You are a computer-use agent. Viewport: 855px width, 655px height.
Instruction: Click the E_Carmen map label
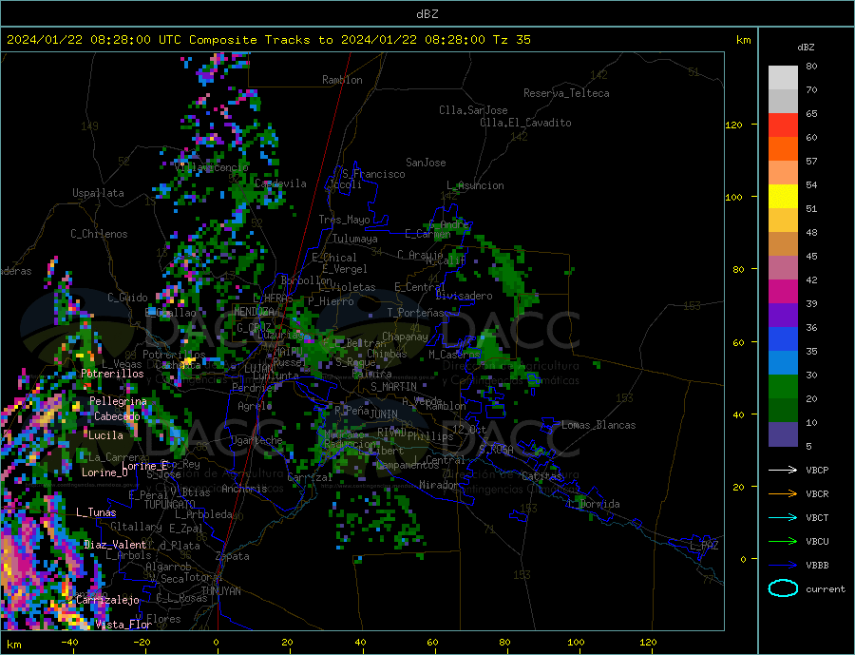pyautogui.click(x=427, y=234)
